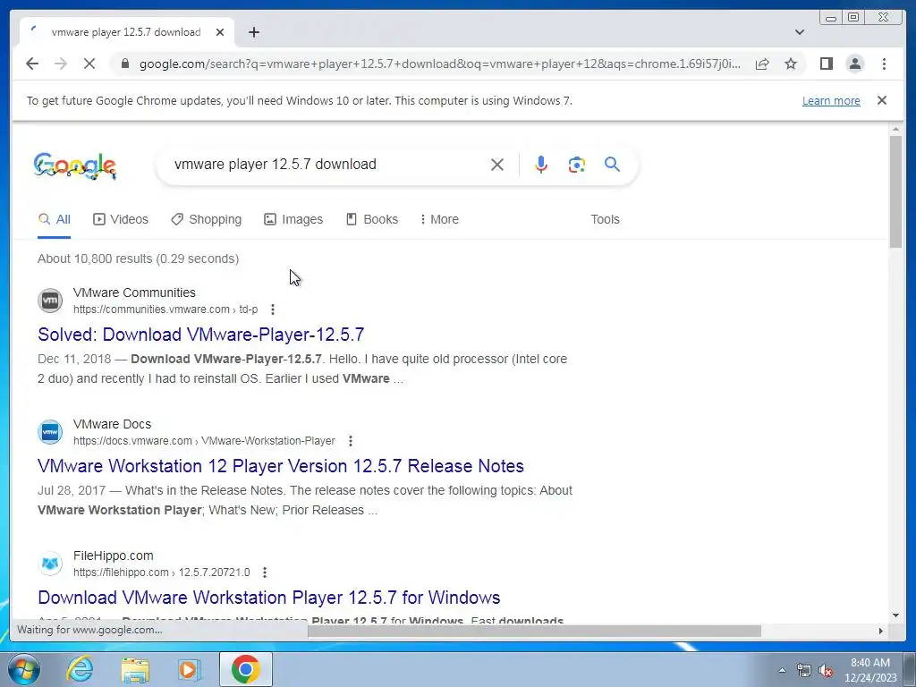Bookmark this page with the star icon
The image size is (916, 687).
[791, 64]
